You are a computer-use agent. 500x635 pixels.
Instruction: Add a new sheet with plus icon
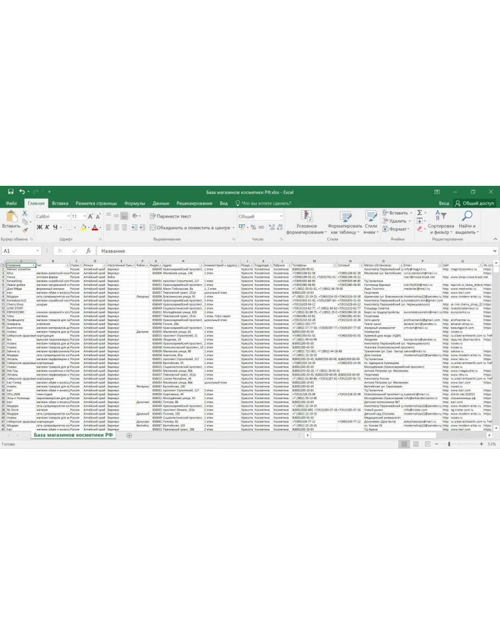tap(129, 435)
